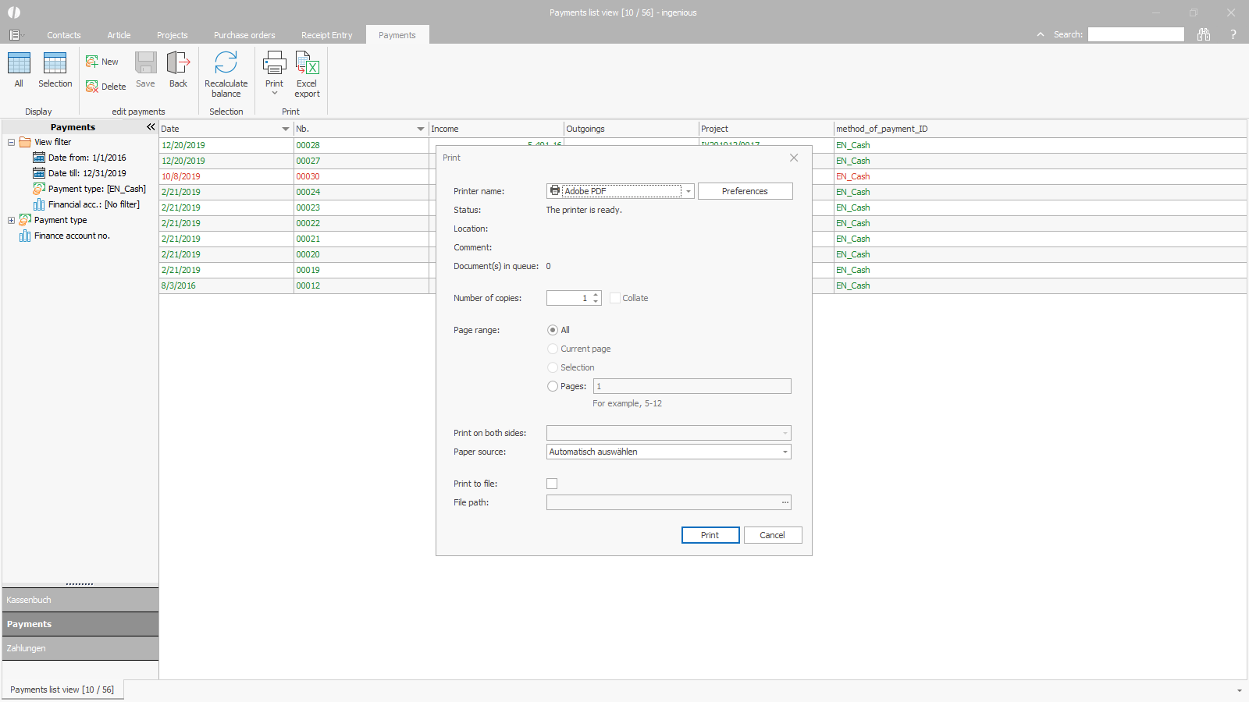Image resolution: width=1249 pixels, height=702 pixels.
Task: Collapse the Payments side panel
Action: click(x=151, y=127)
